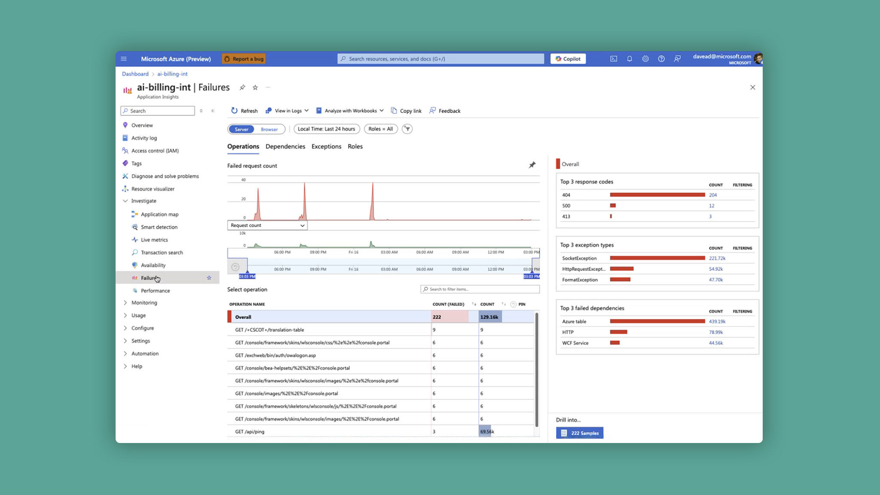Image resolution: width=880 pixels, height=495 pixels.
Task: Open the View in Logs dropdown
Action: click(287, 110)
